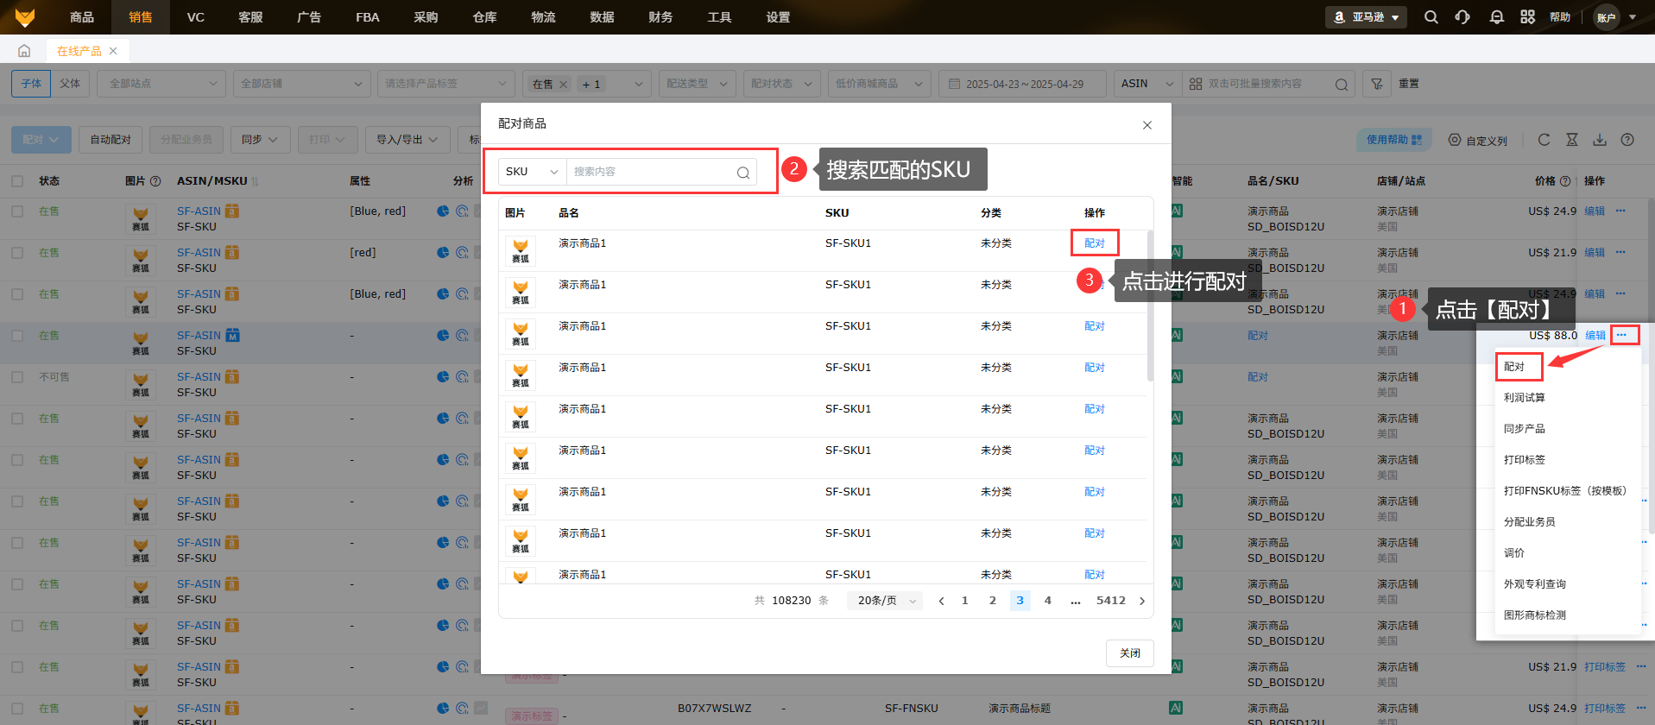This screenshot has height=725, width=1655.
Task: Click the info icon beside 图片 header
Action: pos(155,181)
